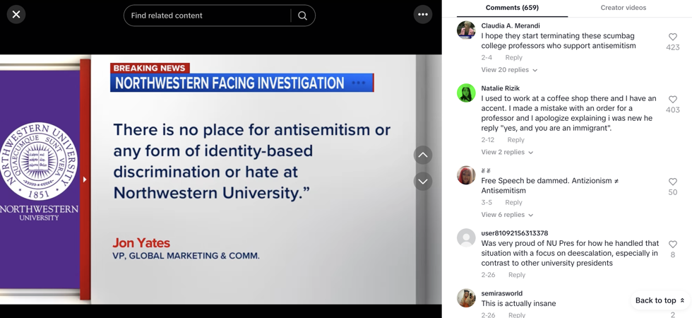This screenshot has height=318, width=692.
Task: Close the video viewer with X button
Action: pos(16,15)
